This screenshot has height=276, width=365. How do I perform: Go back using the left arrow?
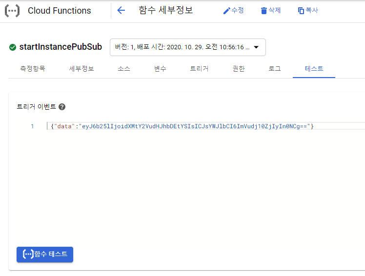pos(121,10)
